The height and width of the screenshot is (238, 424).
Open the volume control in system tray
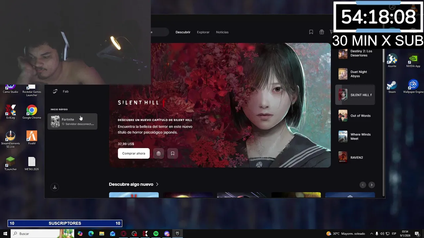382,234
